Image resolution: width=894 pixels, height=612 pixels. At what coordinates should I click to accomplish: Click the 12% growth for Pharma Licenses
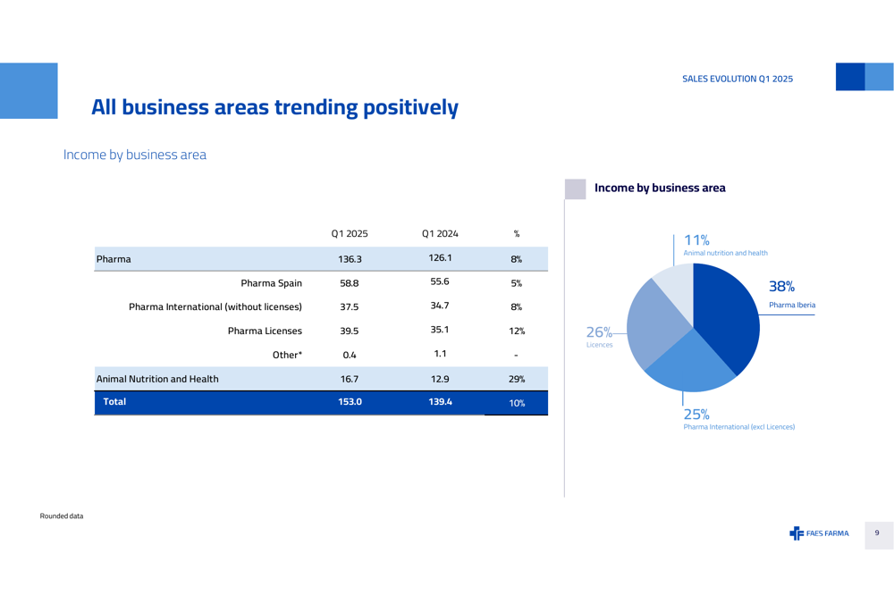[x=517, y=331]
